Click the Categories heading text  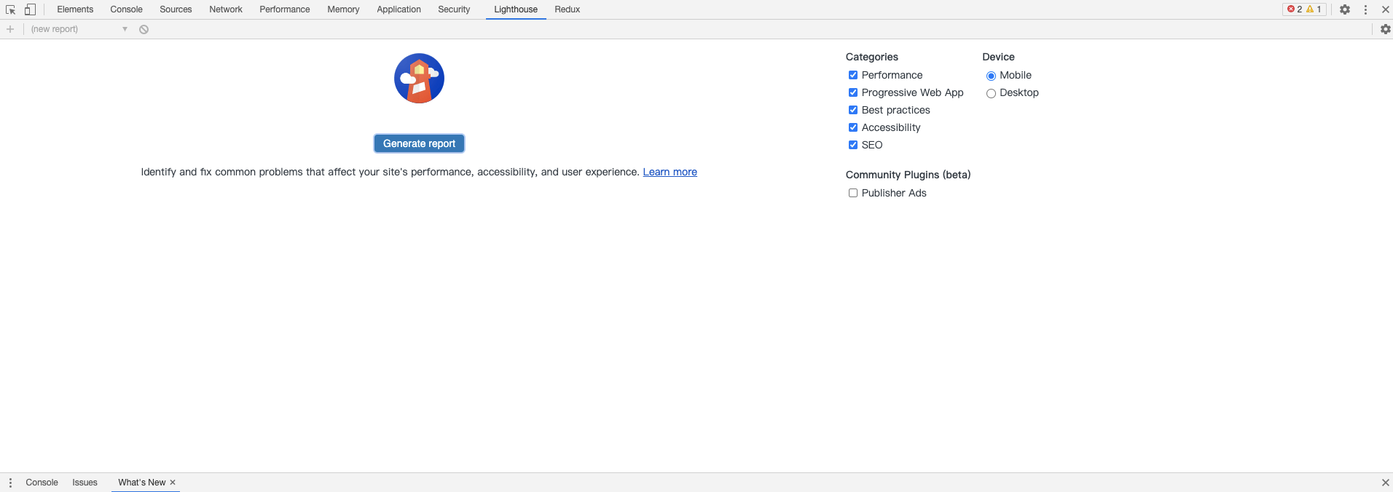click(871, 57)
